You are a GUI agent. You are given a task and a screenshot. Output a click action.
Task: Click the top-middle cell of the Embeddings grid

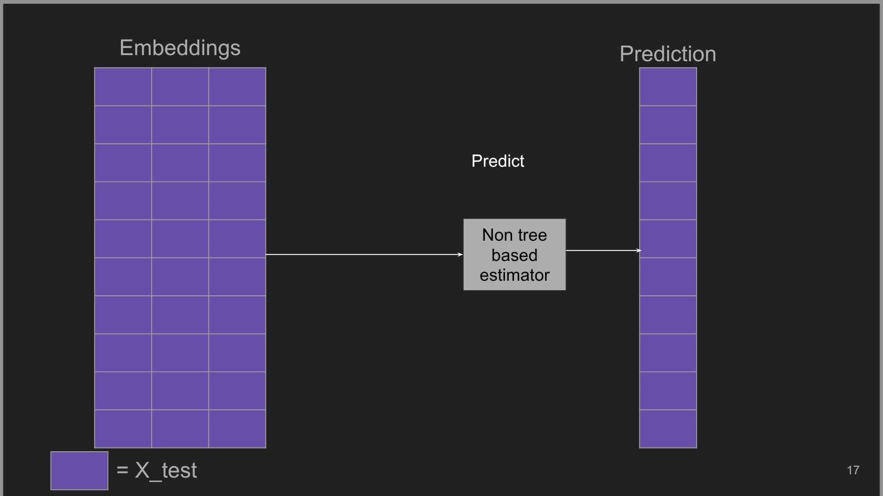click(x=180, y=87)
